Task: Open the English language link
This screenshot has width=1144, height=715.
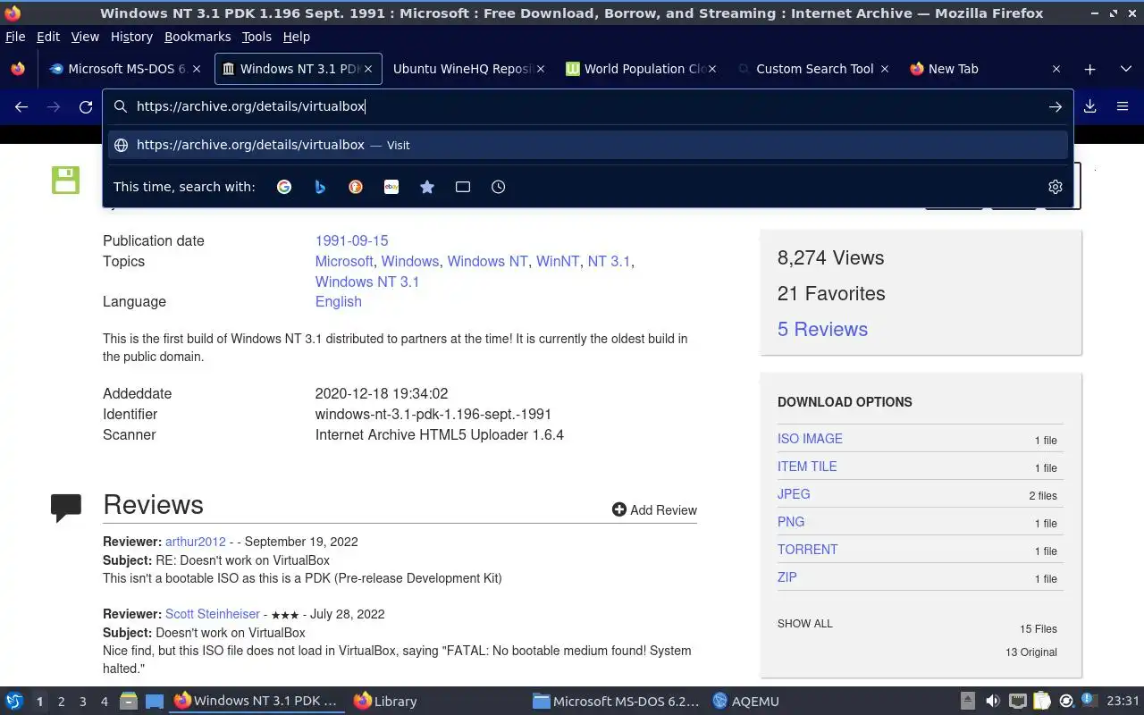Action: pos(338,301)
